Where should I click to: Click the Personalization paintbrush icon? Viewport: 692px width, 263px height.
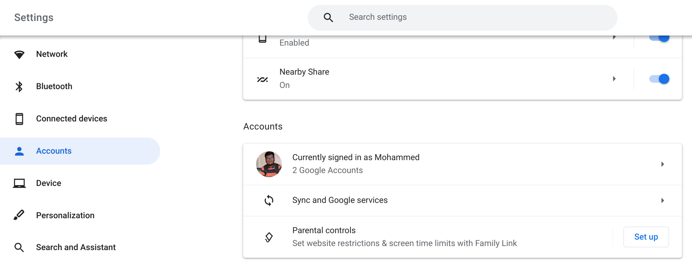(x=19, y=215)
